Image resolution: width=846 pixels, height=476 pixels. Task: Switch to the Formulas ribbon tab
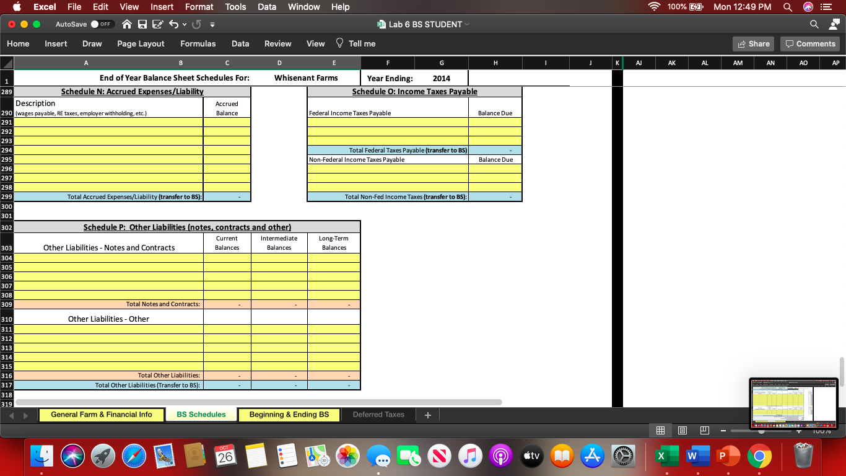(x=198, y=43)
